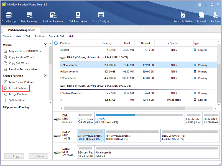Choose Merge Partition from the sidebar
The image size is (222, 166).
click(18, 94)
